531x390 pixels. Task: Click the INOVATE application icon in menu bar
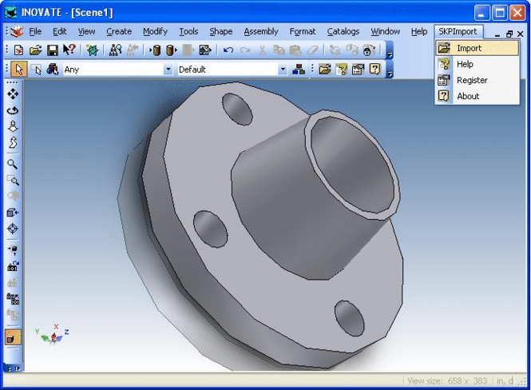coord(16,31)
